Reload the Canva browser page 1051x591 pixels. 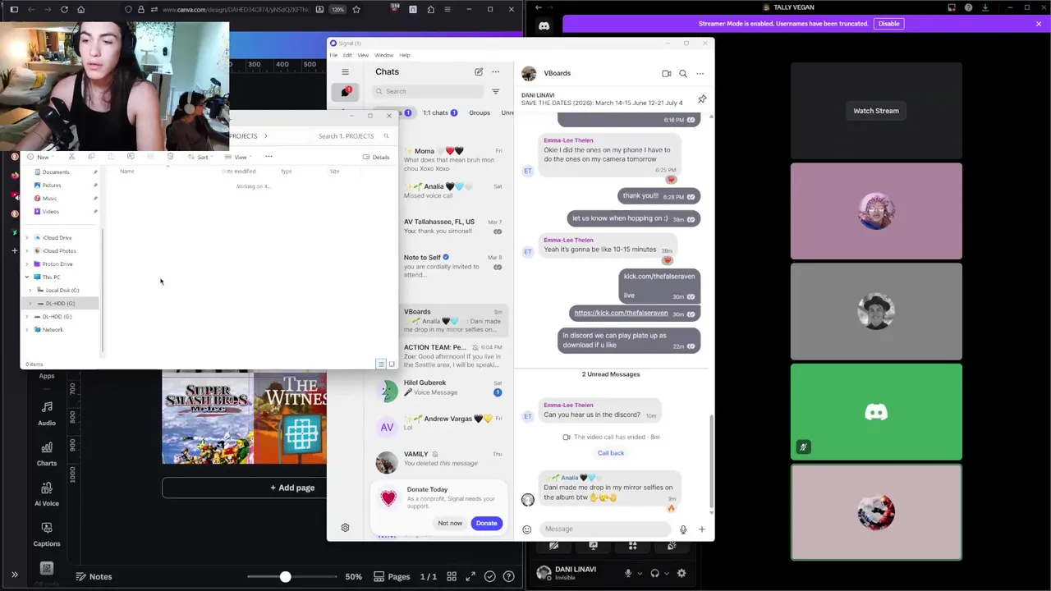(x=65, y=10)
